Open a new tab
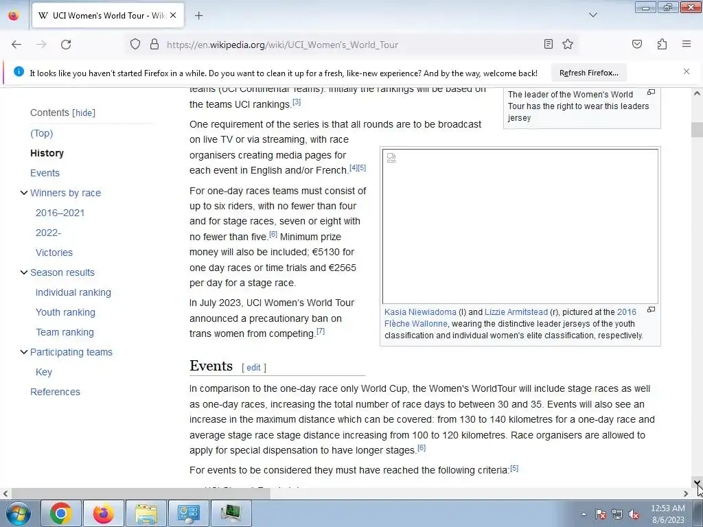Image resolution: width=703 pixels, height=527 pixels. click(198, 16)
